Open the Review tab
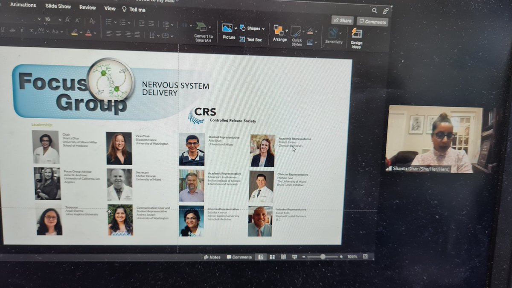512x288 pixels. coord(87,7)
